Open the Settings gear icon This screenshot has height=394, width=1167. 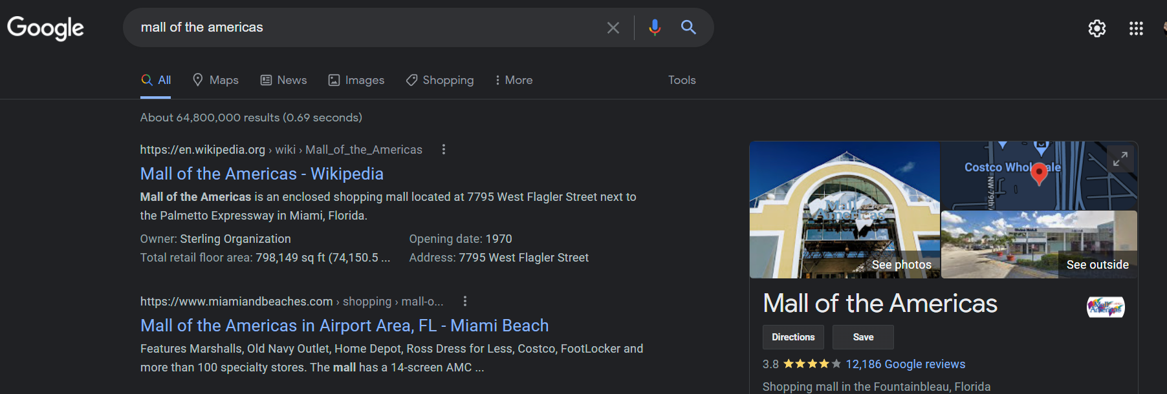(1096, 28)
